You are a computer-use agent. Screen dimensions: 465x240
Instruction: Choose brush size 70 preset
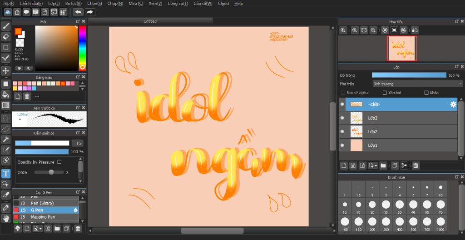pos(440,206)
